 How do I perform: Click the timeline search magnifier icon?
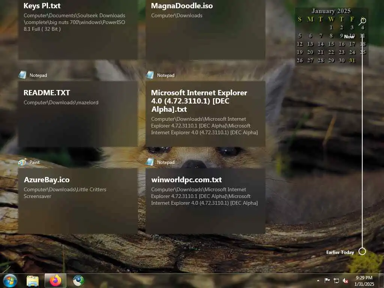363,21
